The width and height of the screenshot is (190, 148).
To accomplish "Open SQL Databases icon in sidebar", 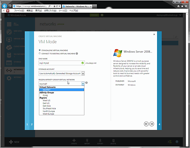I will (x=9, y=55).
